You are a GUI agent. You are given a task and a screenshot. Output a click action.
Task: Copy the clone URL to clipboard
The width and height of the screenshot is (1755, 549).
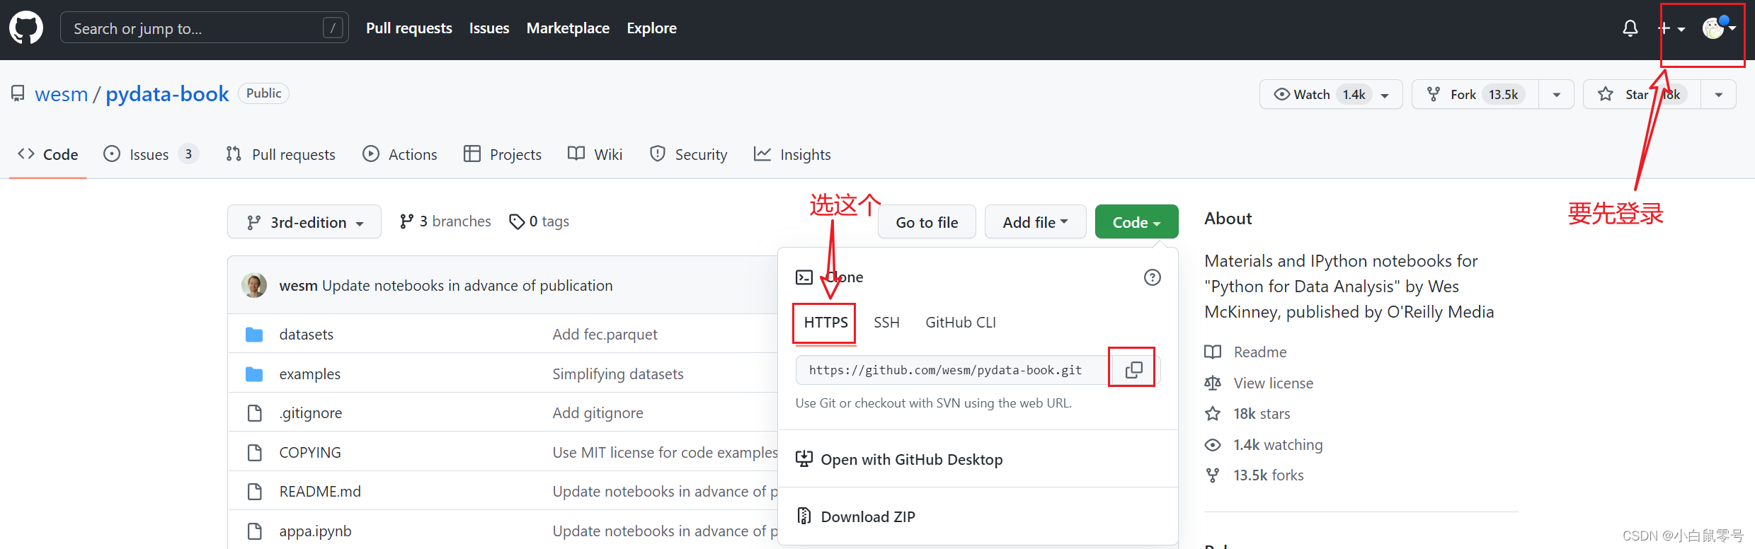coord(1133,370)
